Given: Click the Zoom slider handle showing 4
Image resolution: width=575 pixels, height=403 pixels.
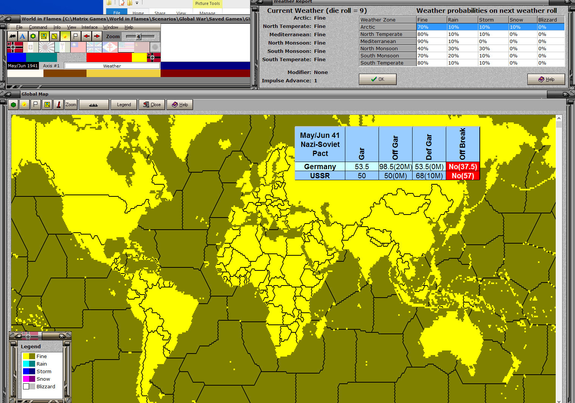Looking at the screenshot, I should click(x=139, y=37).
